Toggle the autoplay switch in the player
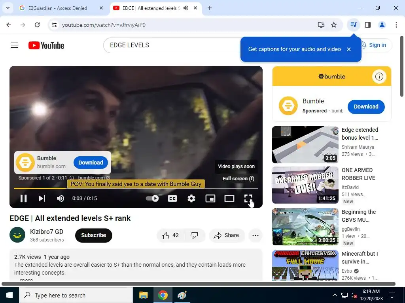This screenshot has height=303, width=405. click(x=152, y=198)
